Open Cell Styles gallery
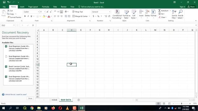This screenshot has height=111, width=198. (134, 14)
